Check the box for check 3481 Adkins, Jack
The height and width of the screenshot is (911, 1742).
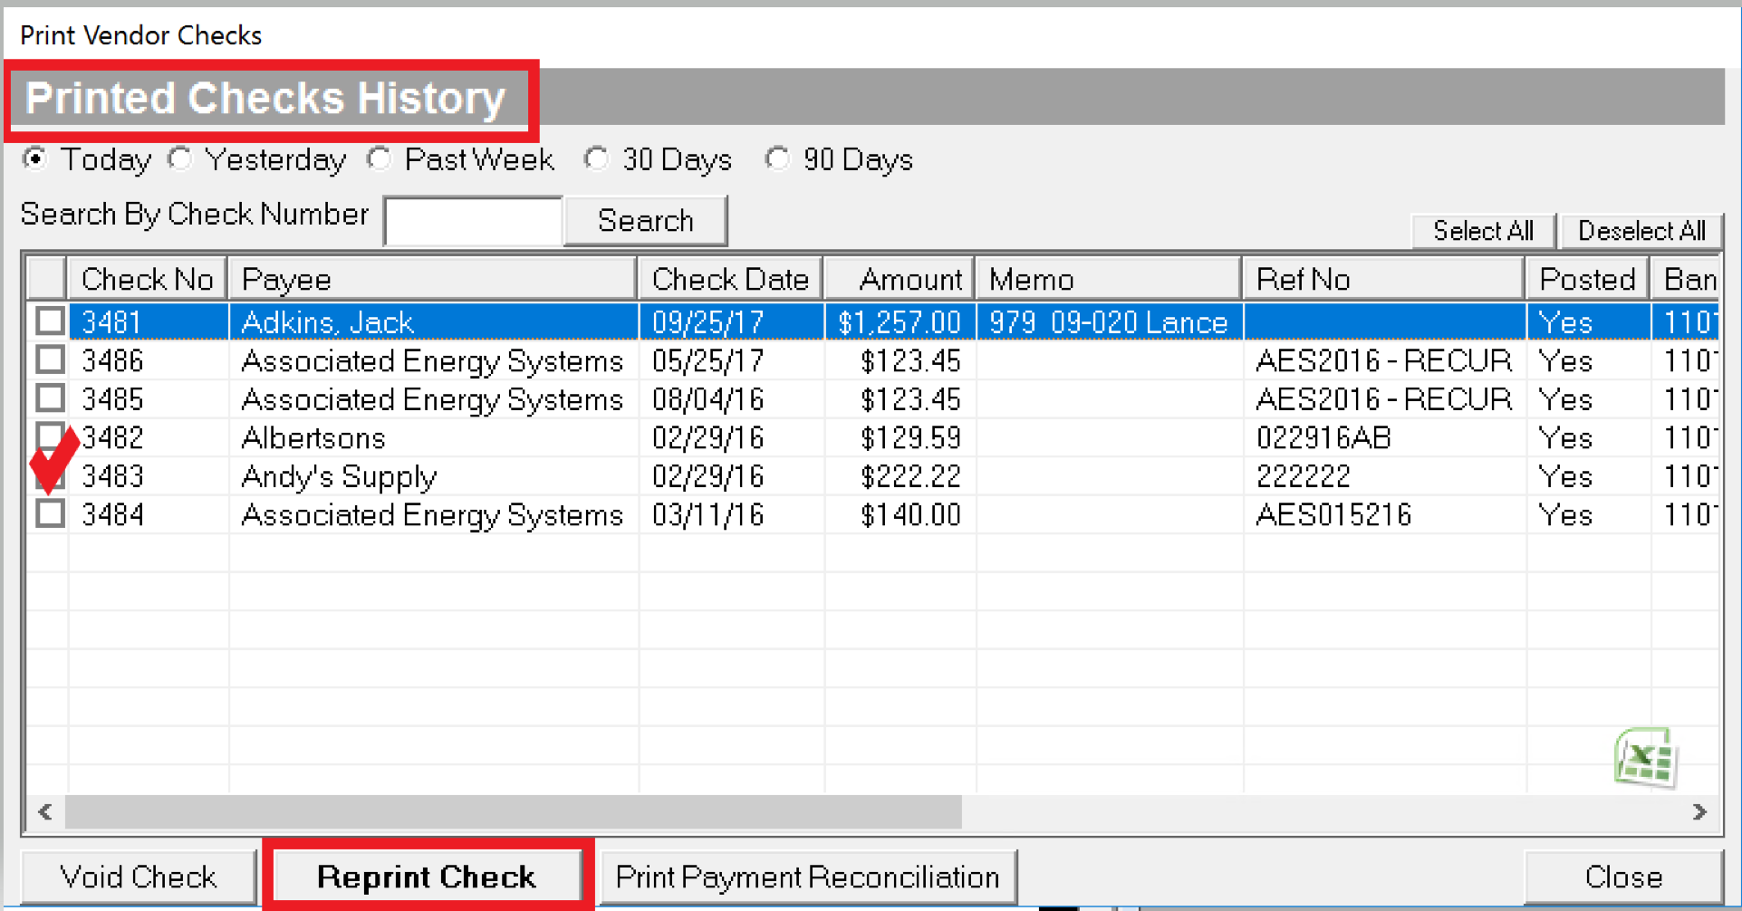pos(49,321)
